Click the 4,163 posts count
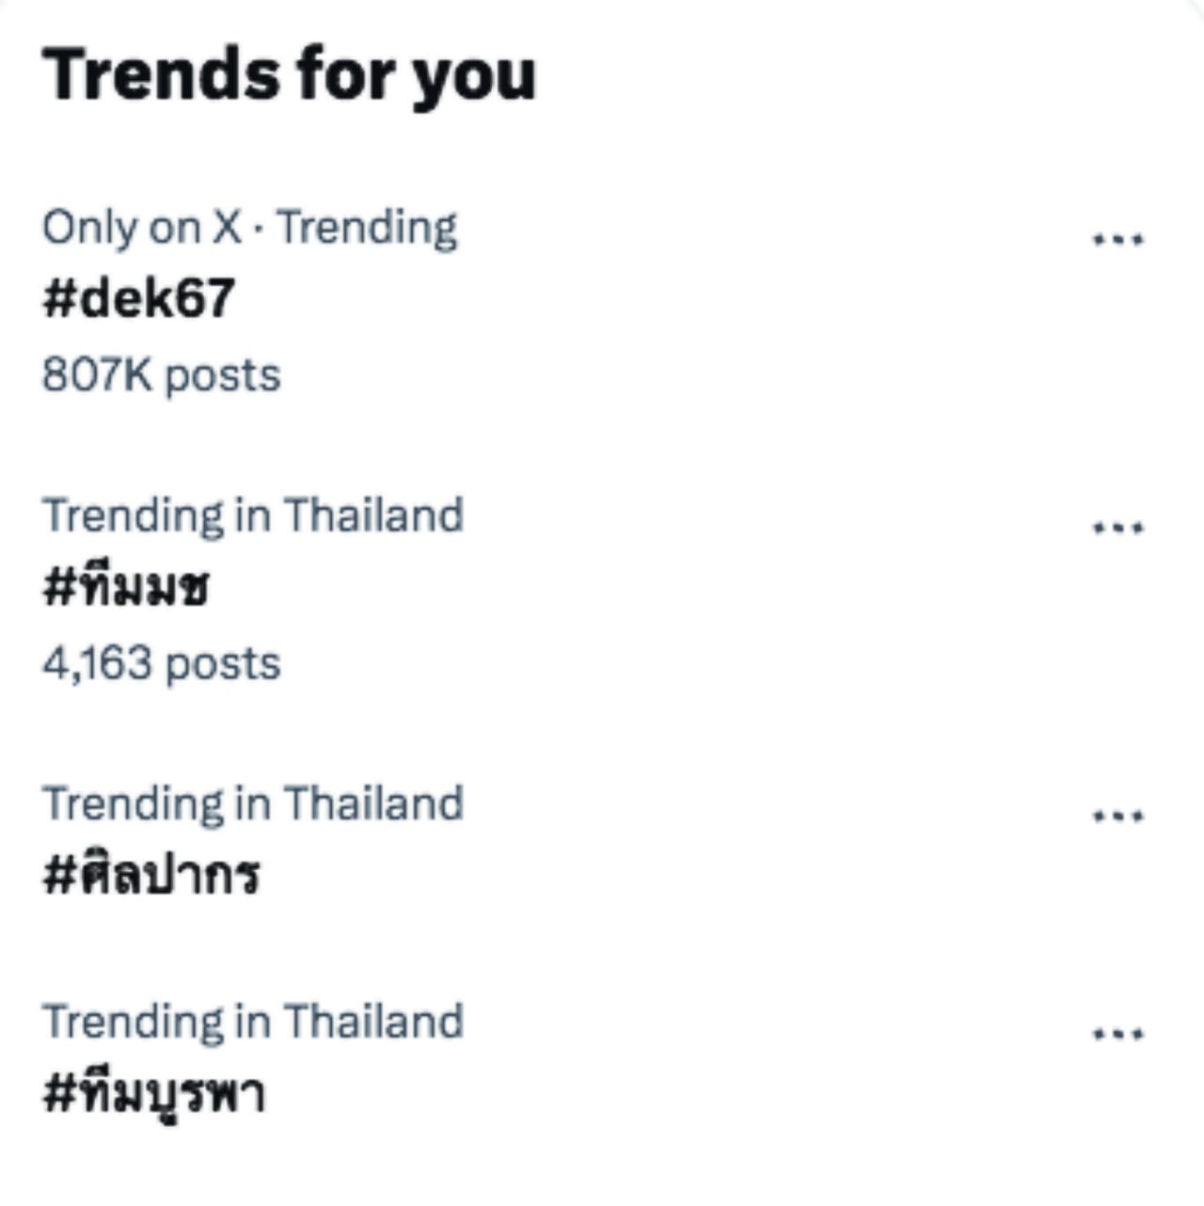This screenshot has width=1204, height=1206. tap(161, 663)
